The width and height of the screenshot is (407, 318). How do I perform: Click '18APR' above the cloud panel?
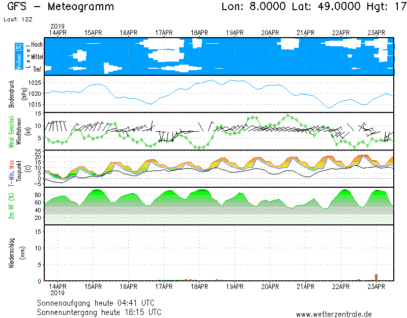tap(199, 33)
